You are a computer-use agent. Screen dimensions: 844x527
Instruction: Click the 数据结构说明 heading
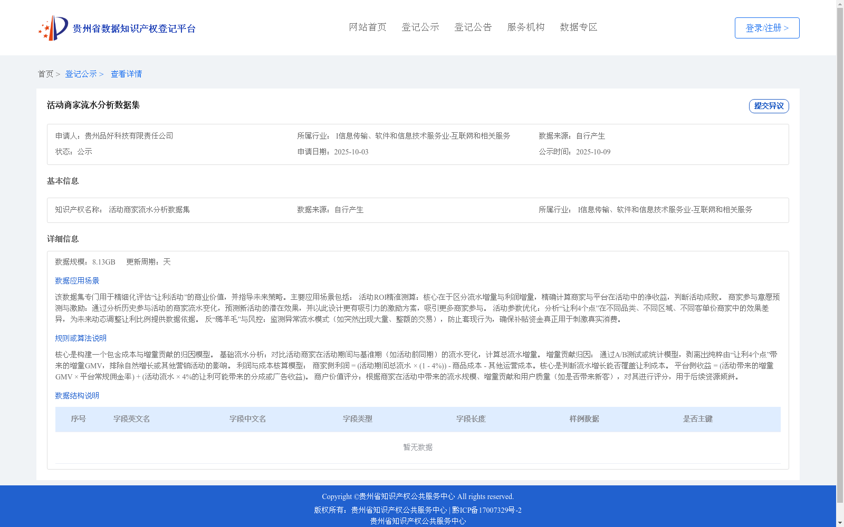click(x=77, y=396)
